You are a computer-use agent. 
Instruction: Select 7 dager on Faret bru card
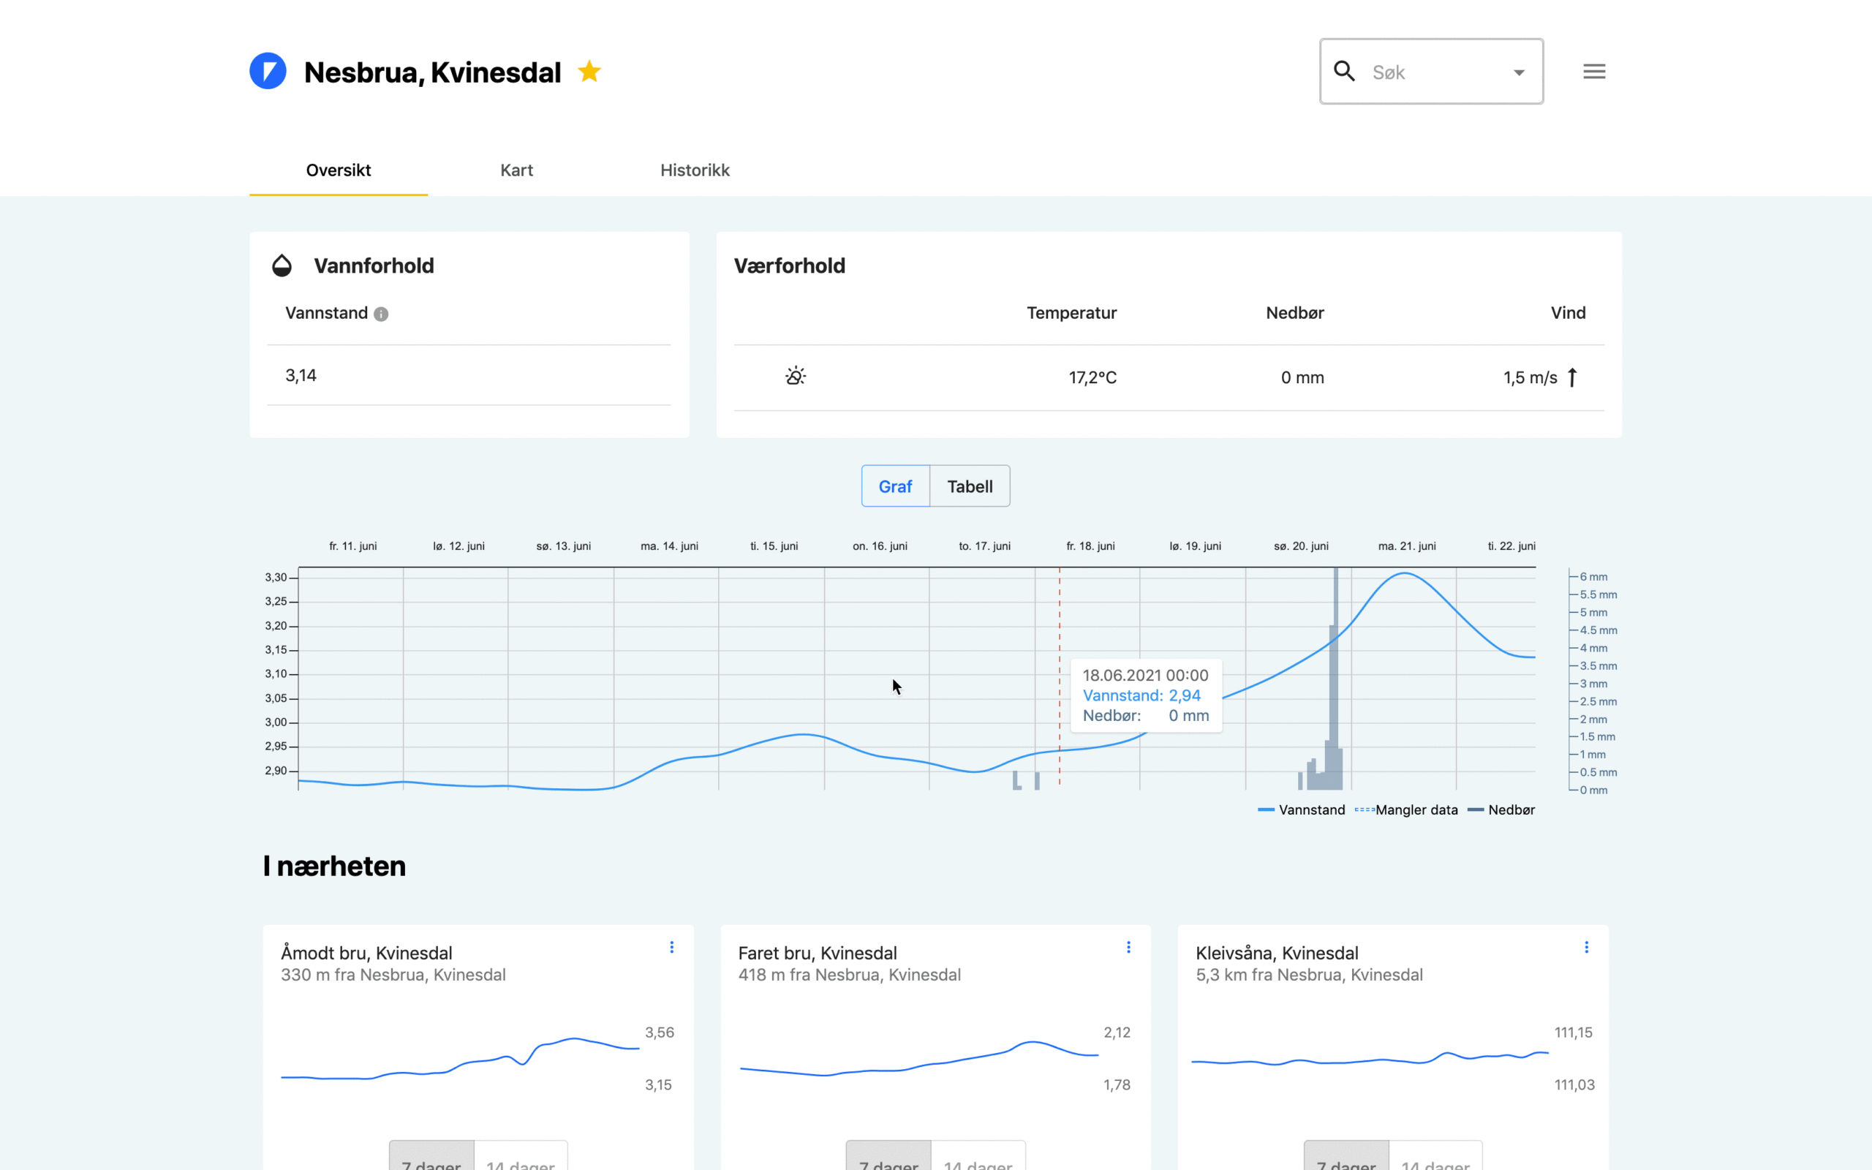(x=888, y=1156)
